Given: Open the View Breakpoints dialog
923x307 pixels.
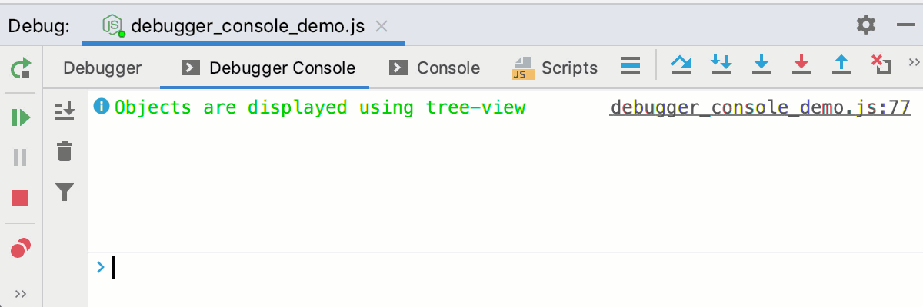Looking at the screenshot, I should tap(20, 248).
